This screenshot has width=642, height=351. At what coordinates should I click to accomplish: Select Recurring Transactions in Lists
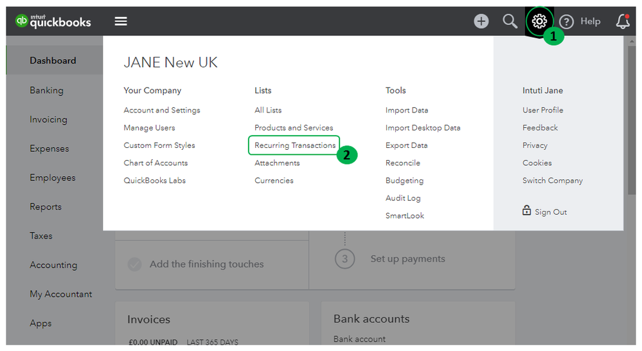294,145
